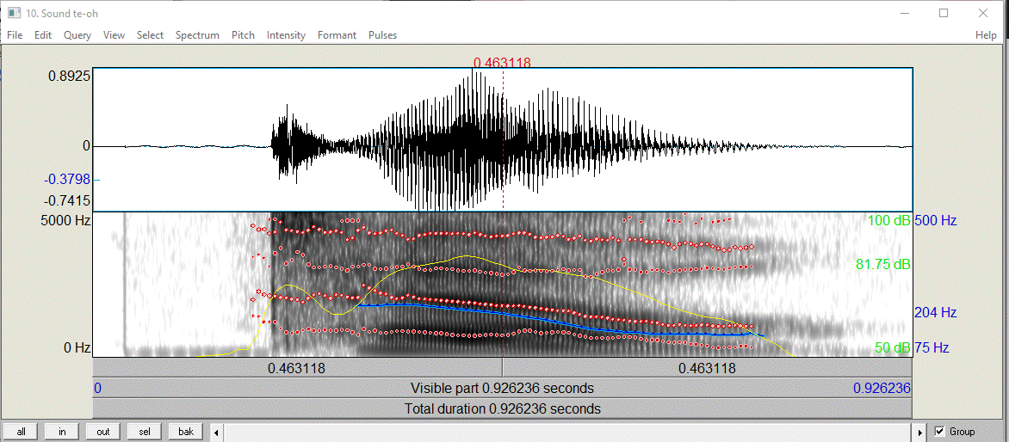Viewport: 1009px width, 442px height.
Task: Open the Pitch menu
Action: point(244,35)
